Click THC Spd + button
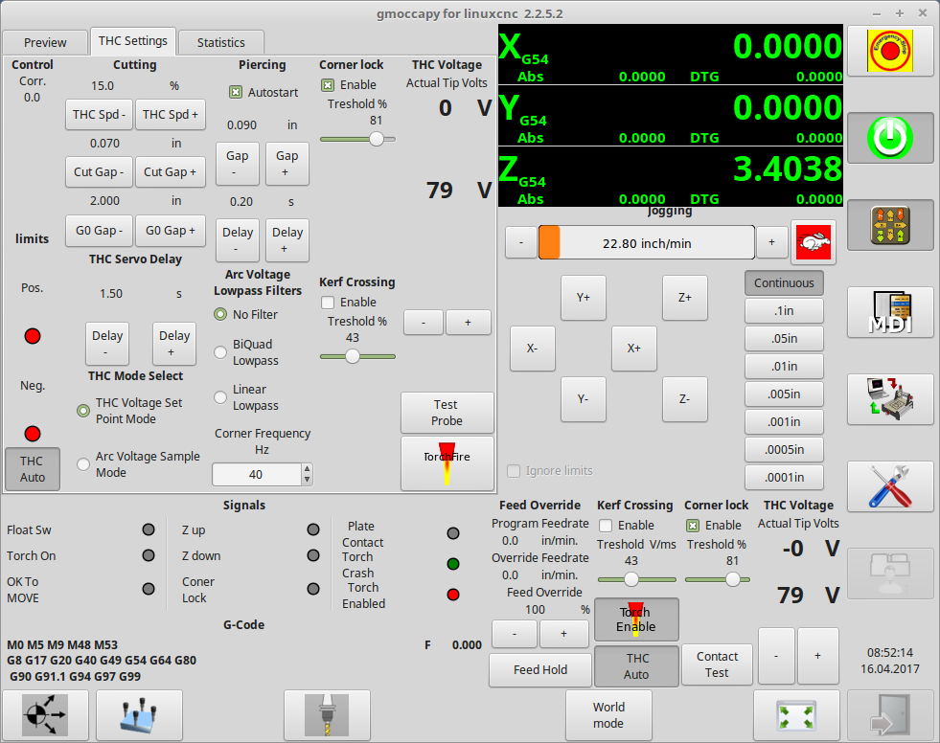 171,115
